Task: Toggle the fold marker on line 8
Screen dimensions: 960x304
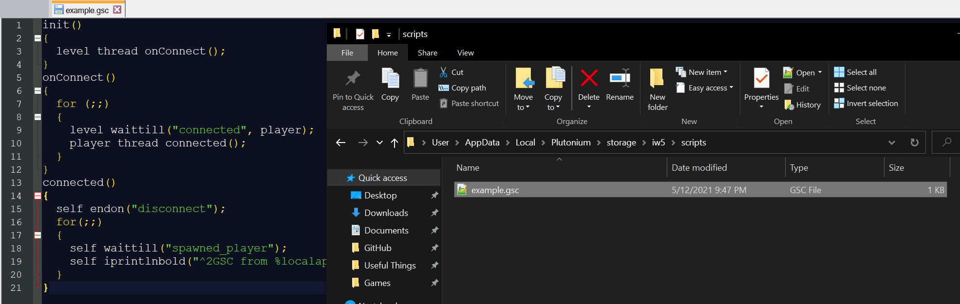Action: pyautogui.click(x=38, y=117)
